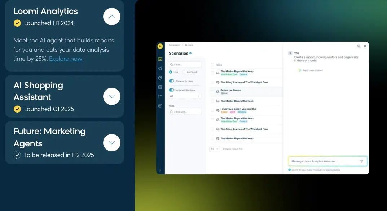Click the scenario icon on I own you a beer row
The height and width of the screenshot is (211, 387).
[x=218, y=110]
